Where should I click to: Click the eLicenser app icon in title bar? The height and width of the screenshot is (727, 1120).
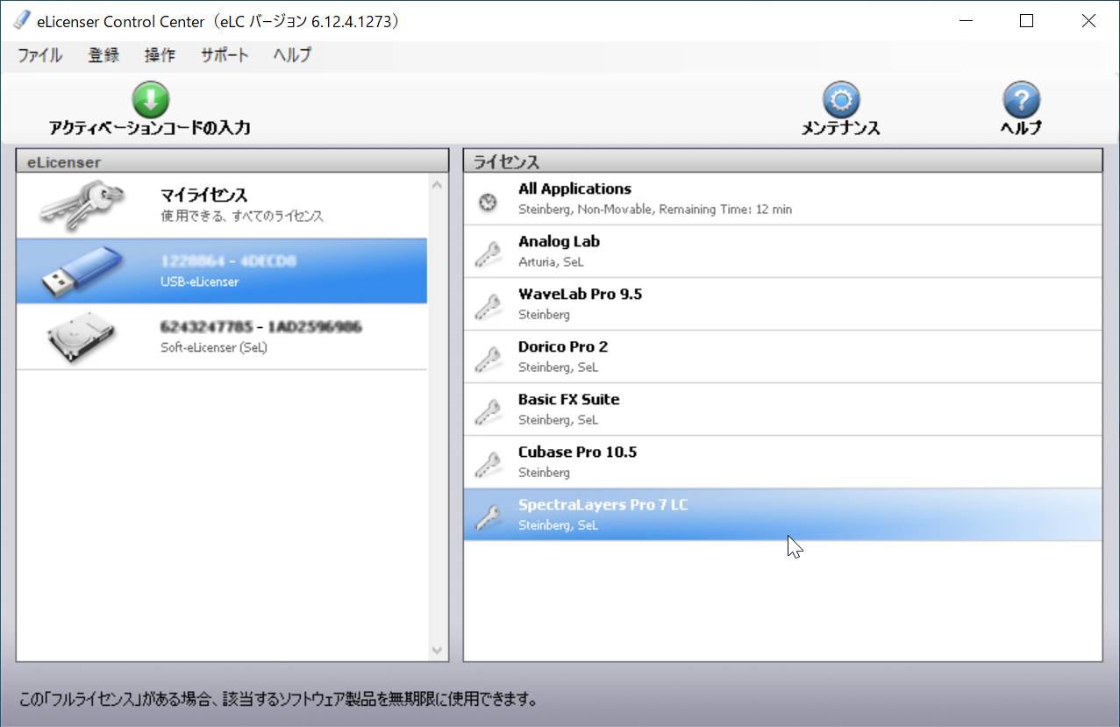22,21
